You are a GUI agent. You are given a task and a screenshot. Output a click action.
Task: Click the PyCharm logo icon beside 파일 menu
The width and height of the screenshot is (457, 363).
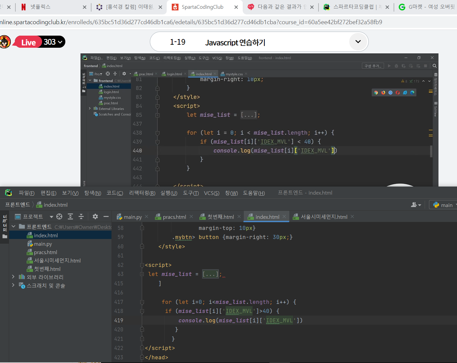[8, 193]
